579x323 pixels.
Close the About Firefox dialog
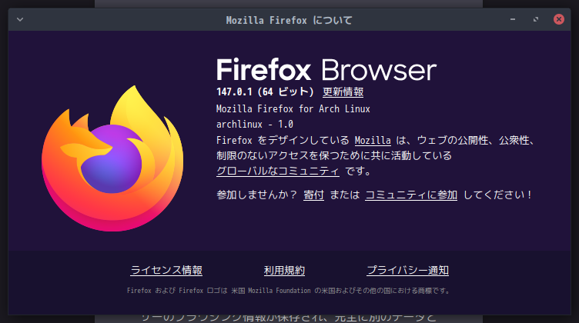click(559, 19)
